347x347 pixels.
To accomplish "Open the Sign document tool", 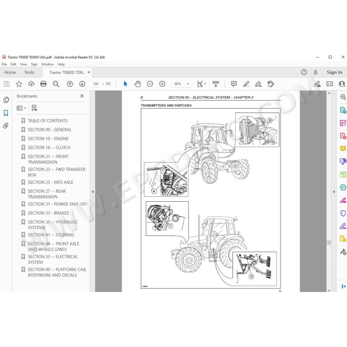I will coord(258,84).
